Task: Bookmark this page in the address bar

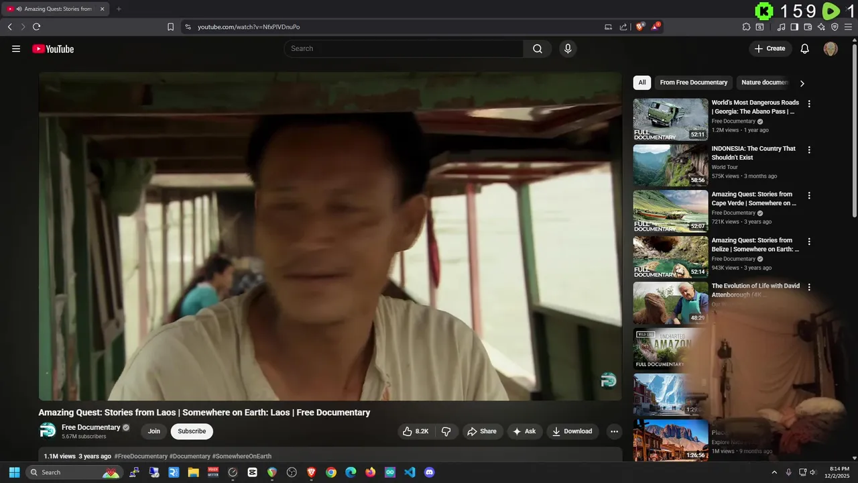Action: coord(170,27)
